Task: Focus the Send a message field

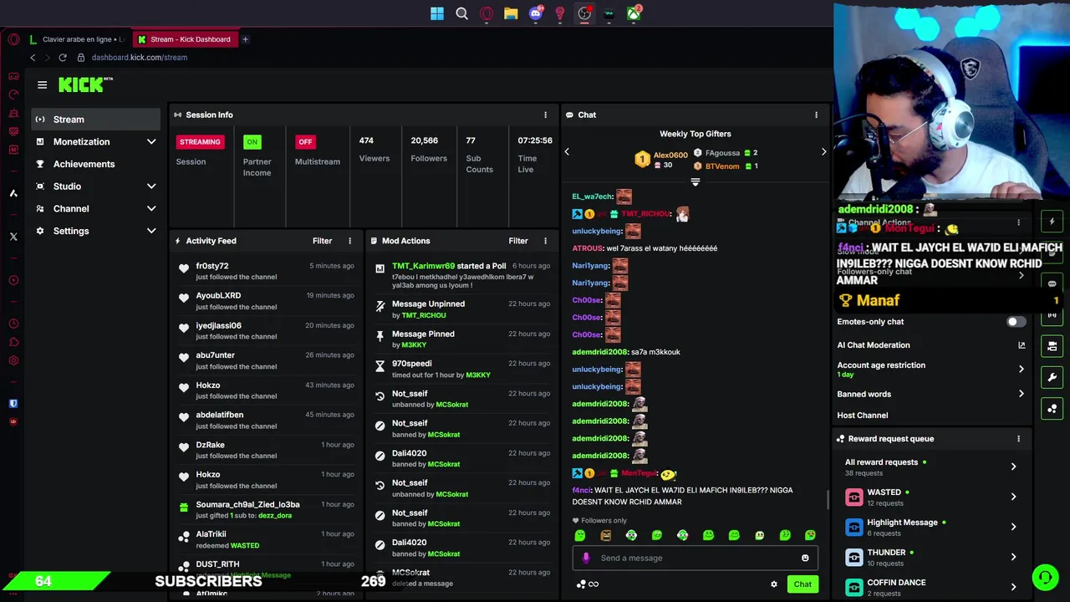Action: click(x=695, y=559)
